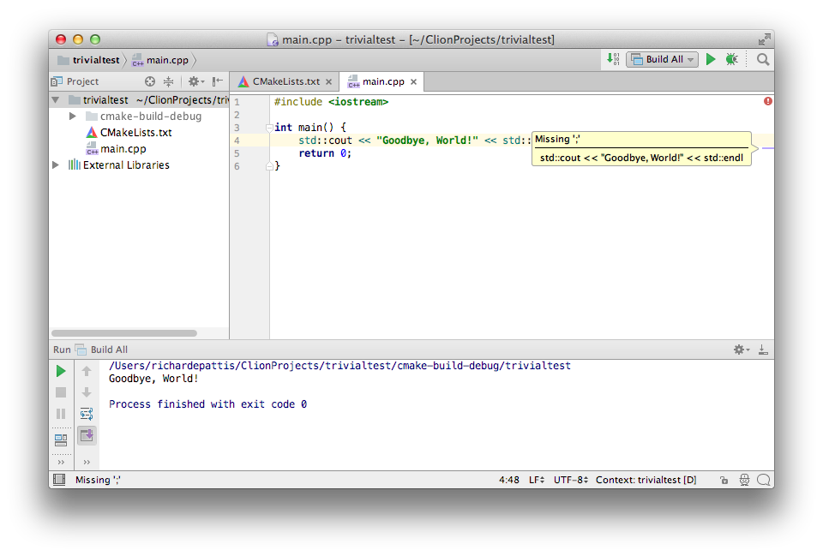
Task: Toggle tool window bars at bottom-left corner
Action: [x=58, y=480]
